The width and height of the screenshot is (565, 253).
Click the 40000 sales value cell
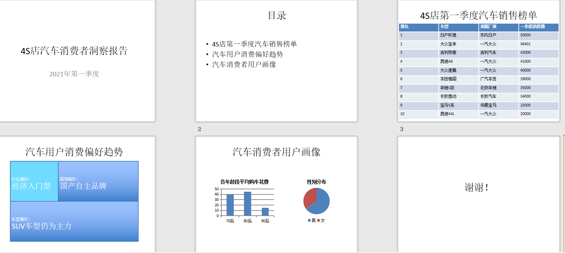[539, 71]
